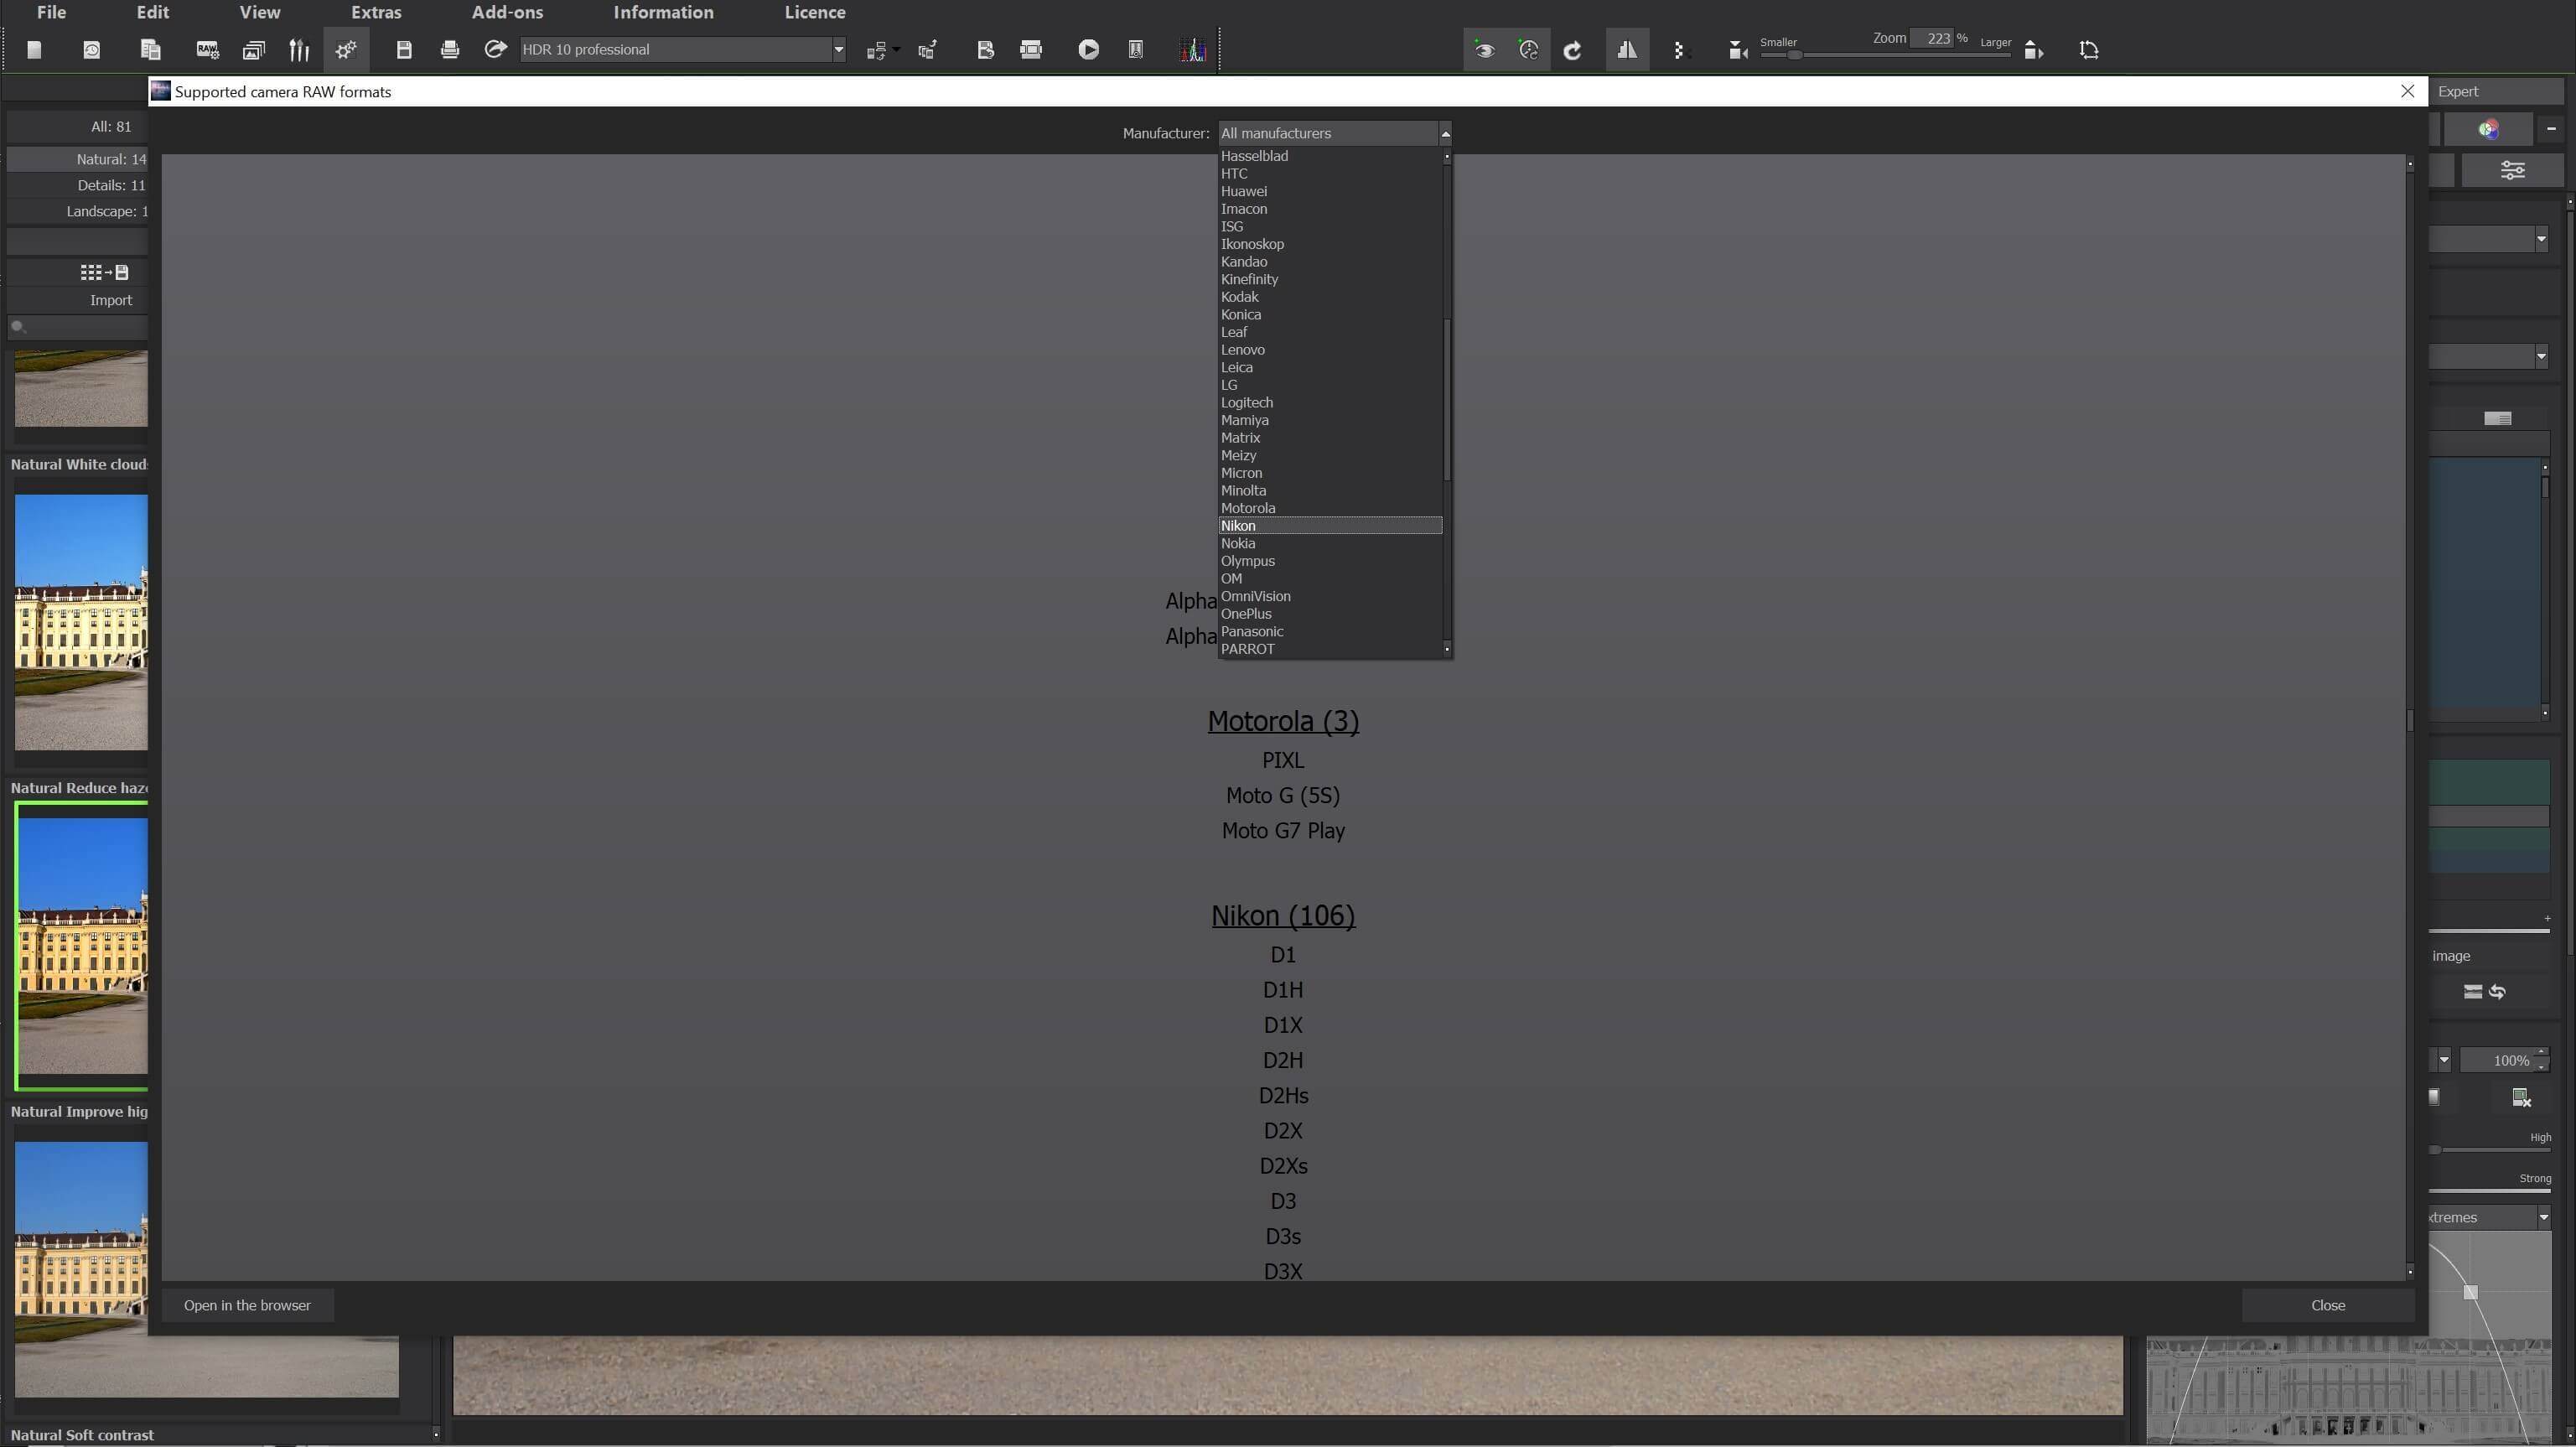The width and height of the screenshot is (2576, 1447).
Task: Click the zoom slider handle
Action: [x=1795, y=55]
